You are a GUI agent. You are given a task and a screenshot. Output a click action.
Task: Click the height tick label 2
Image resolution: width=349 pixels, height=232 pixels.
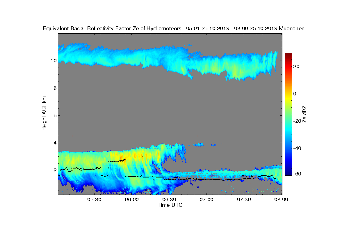click(54, 170)
